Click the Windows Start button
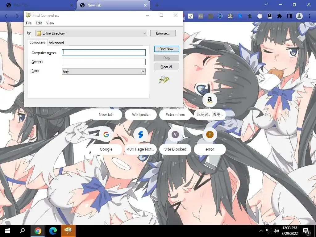Screen dimensions: 316x237 pos(7,231)
